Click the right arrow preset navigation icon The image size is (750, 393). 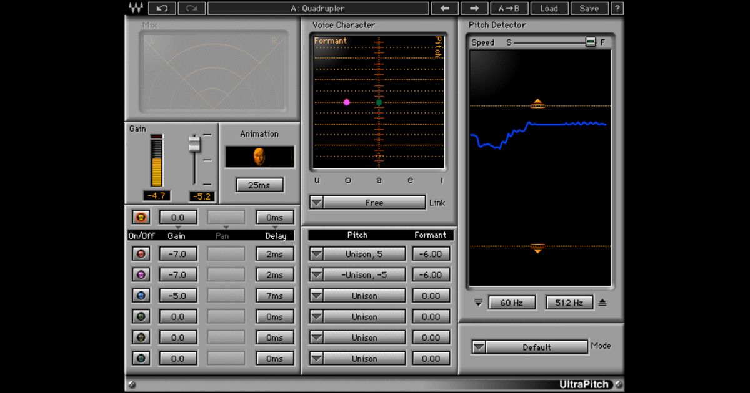[x=473, y=8]
